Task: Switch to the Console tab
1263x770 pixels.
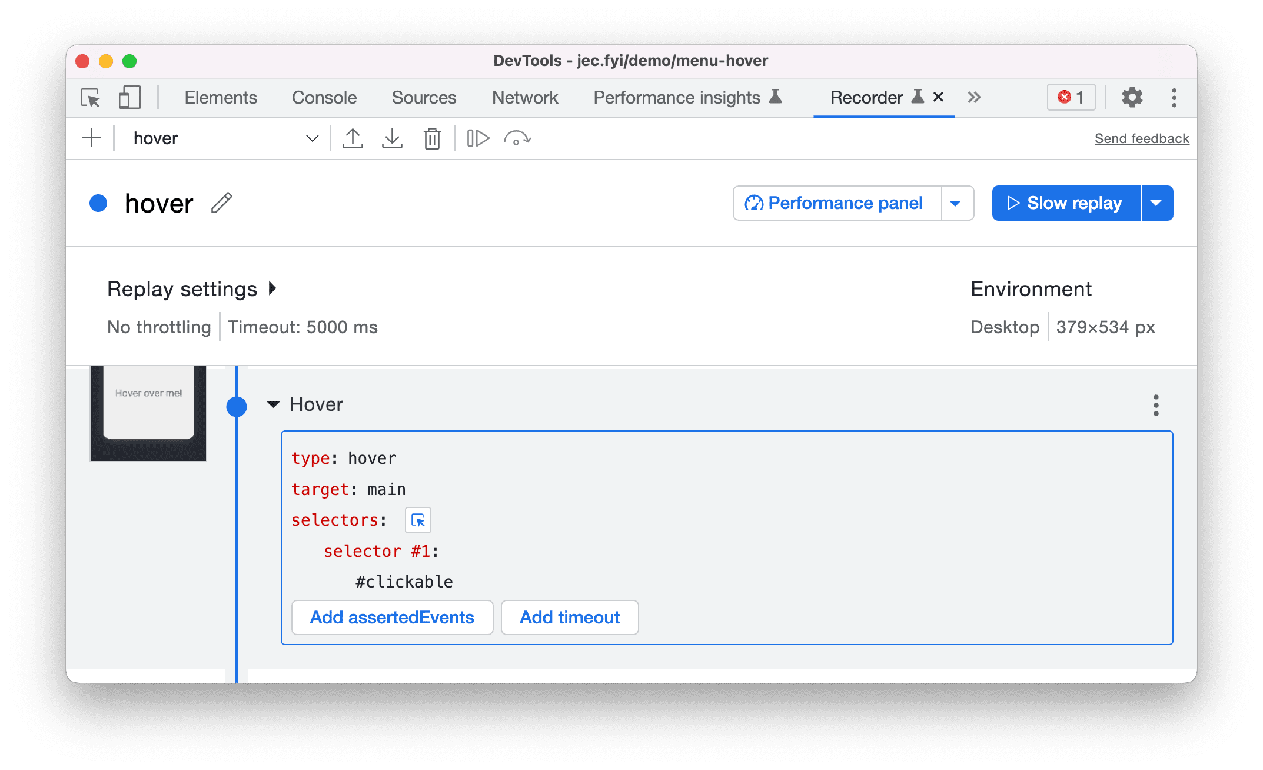Action: tap(324, 97)
